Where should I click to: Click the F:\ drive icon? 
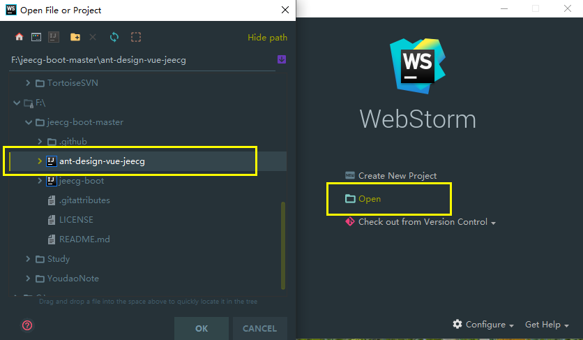pos(29,103)
